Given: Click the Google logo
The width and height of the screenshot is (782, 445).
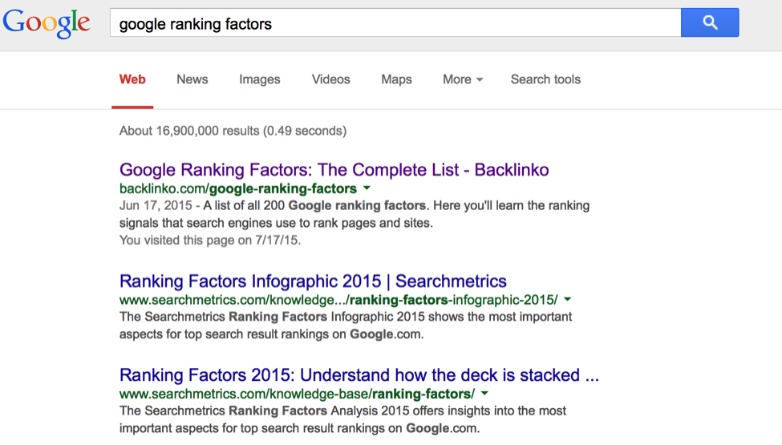Looking at the screenshot, I should click(47, 23).
